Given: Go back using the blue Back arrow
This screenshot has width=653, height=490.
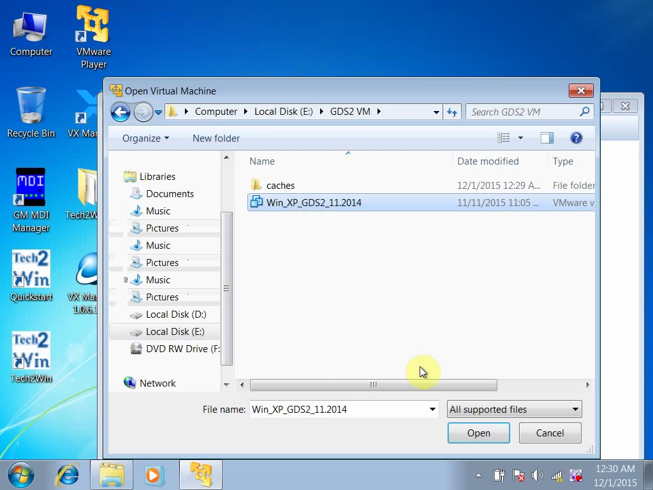Looking at the screenshot, I should pos(121,112).
